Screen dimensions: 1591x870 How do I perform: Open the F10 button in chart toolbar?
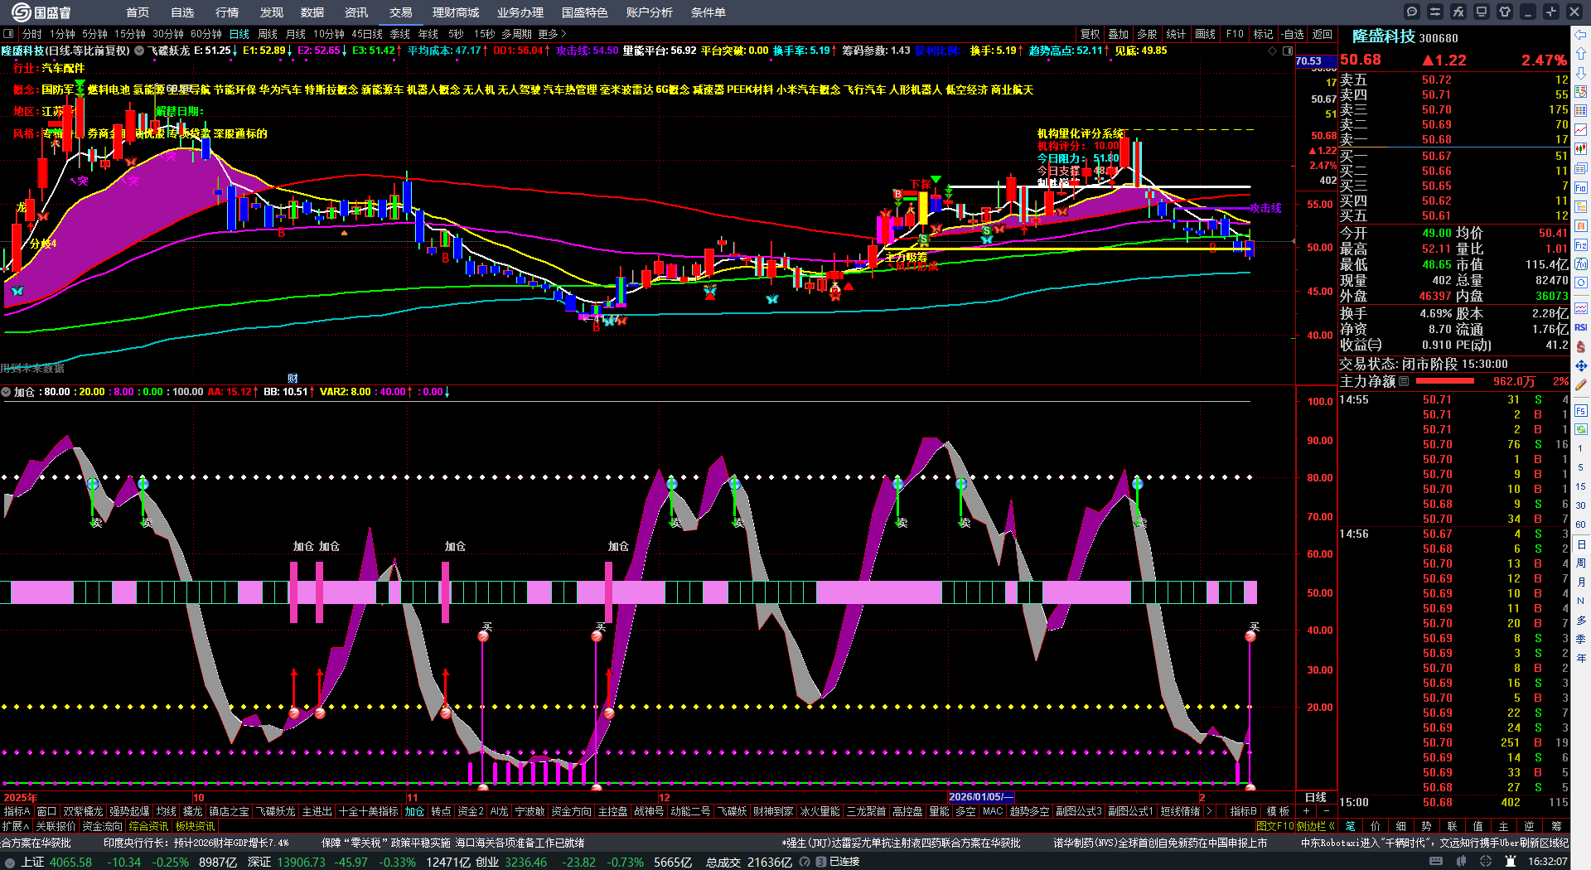tap(1235, 34)
